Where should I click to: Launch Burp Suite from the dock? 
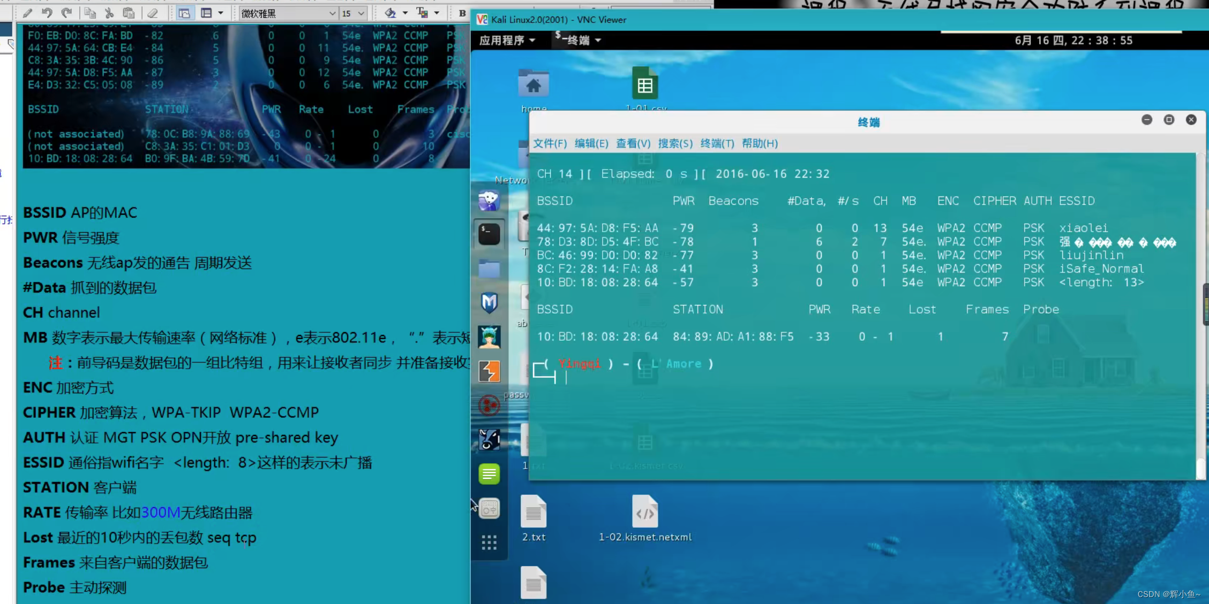coord(489,371)
